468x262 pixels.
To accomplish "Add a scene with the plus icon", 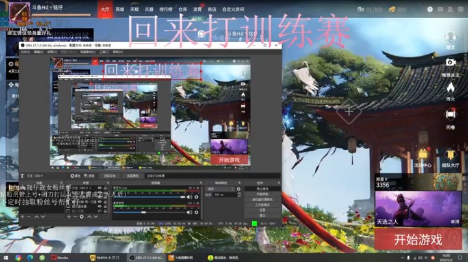I will click(x=22, y=217).
